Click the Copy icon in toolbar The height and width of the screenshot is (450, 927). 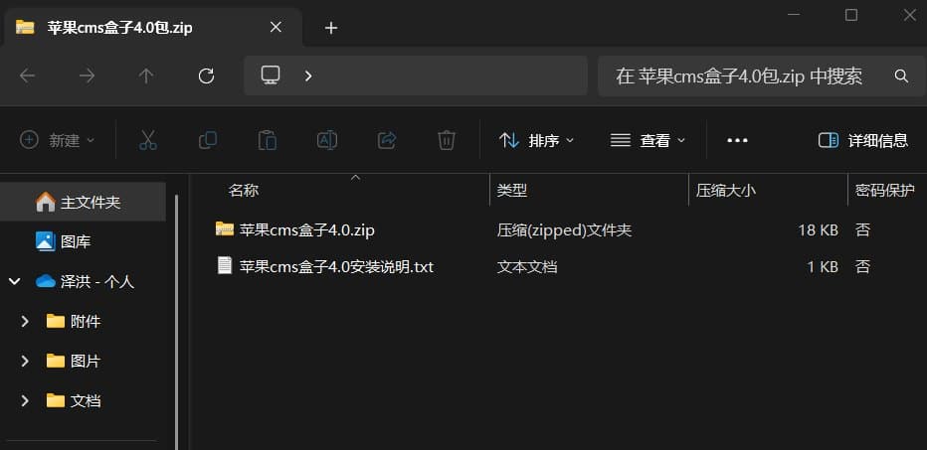(x=208, y=140)
